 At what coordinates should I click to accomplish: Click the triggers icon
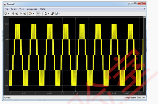52,13
